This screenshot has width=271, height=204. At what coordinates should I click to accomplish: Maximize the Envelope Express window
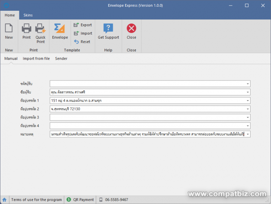(247, 6)
